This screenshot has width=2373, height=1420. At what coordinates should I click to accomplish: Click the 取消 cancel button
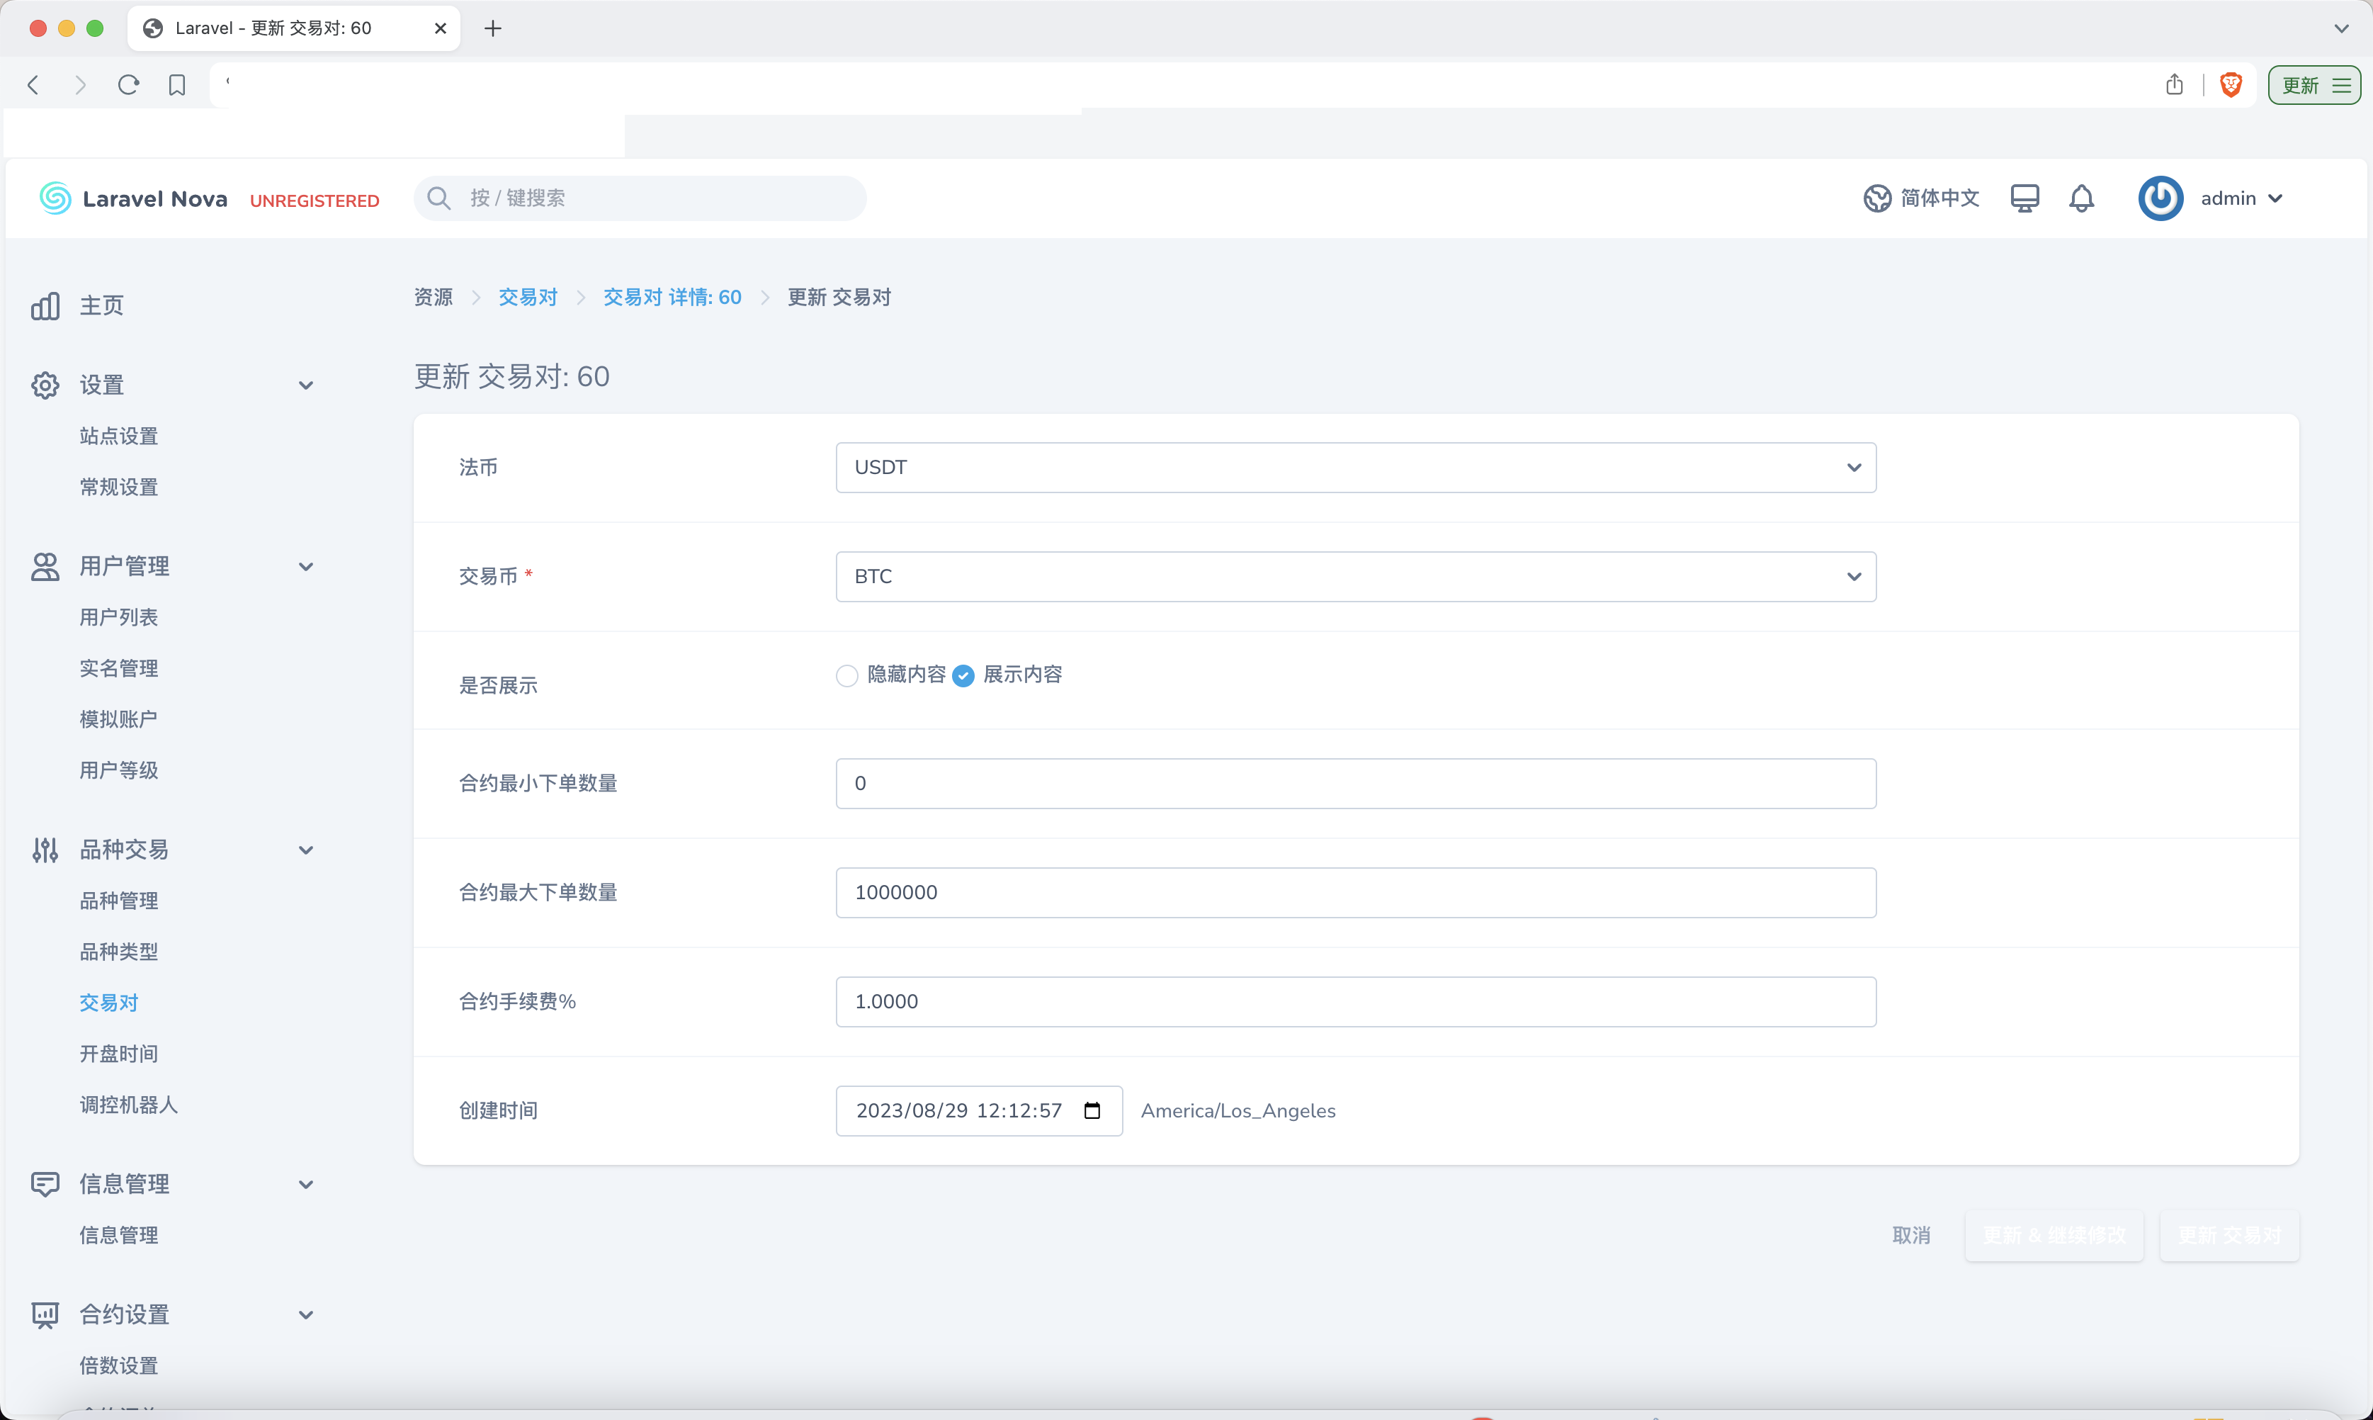coord(1911,1235)
